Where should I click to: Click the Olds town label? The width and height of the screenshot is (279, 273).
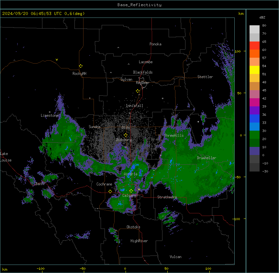[126, 128]
